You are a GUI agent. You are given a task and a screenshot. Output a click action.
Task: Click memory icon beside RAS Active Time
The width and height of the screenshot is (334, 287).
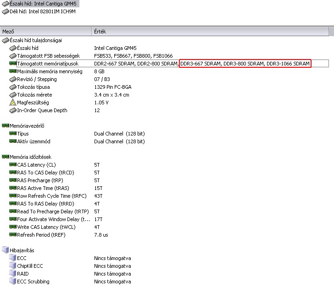pyautogui.click(x=13, y=188)
